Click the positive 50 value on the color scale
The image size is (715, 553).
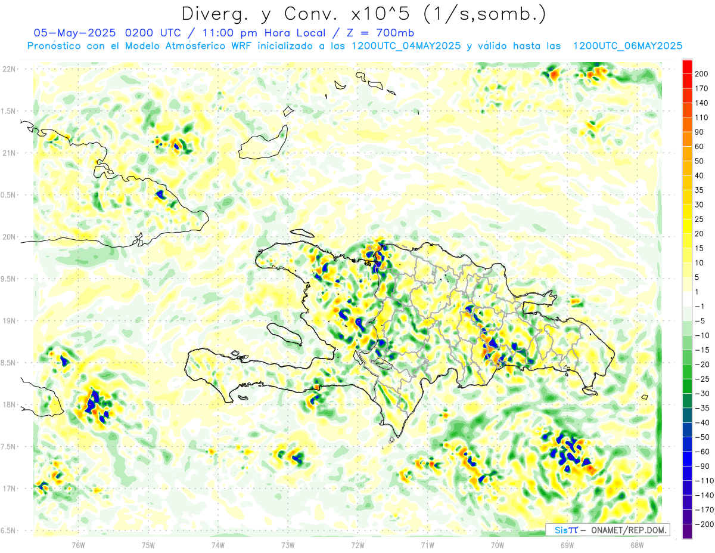point(699,161)
